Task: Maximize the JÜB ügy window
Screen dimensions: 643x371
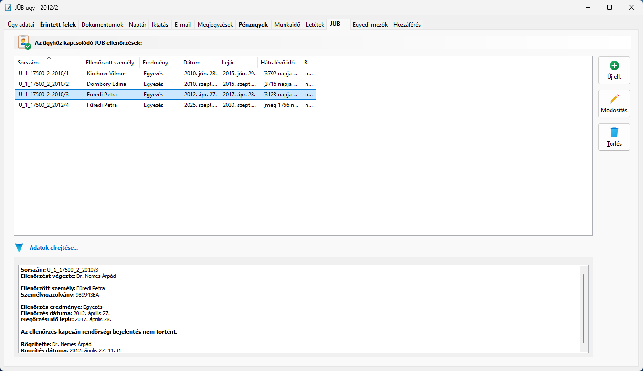Action: pos(610,8)
